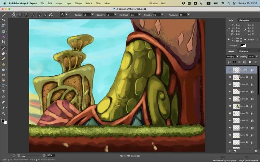The height and width of the screenshot is (162, 260).
Task: Zoom in with the plus button
Action: (x=44, y=156)
